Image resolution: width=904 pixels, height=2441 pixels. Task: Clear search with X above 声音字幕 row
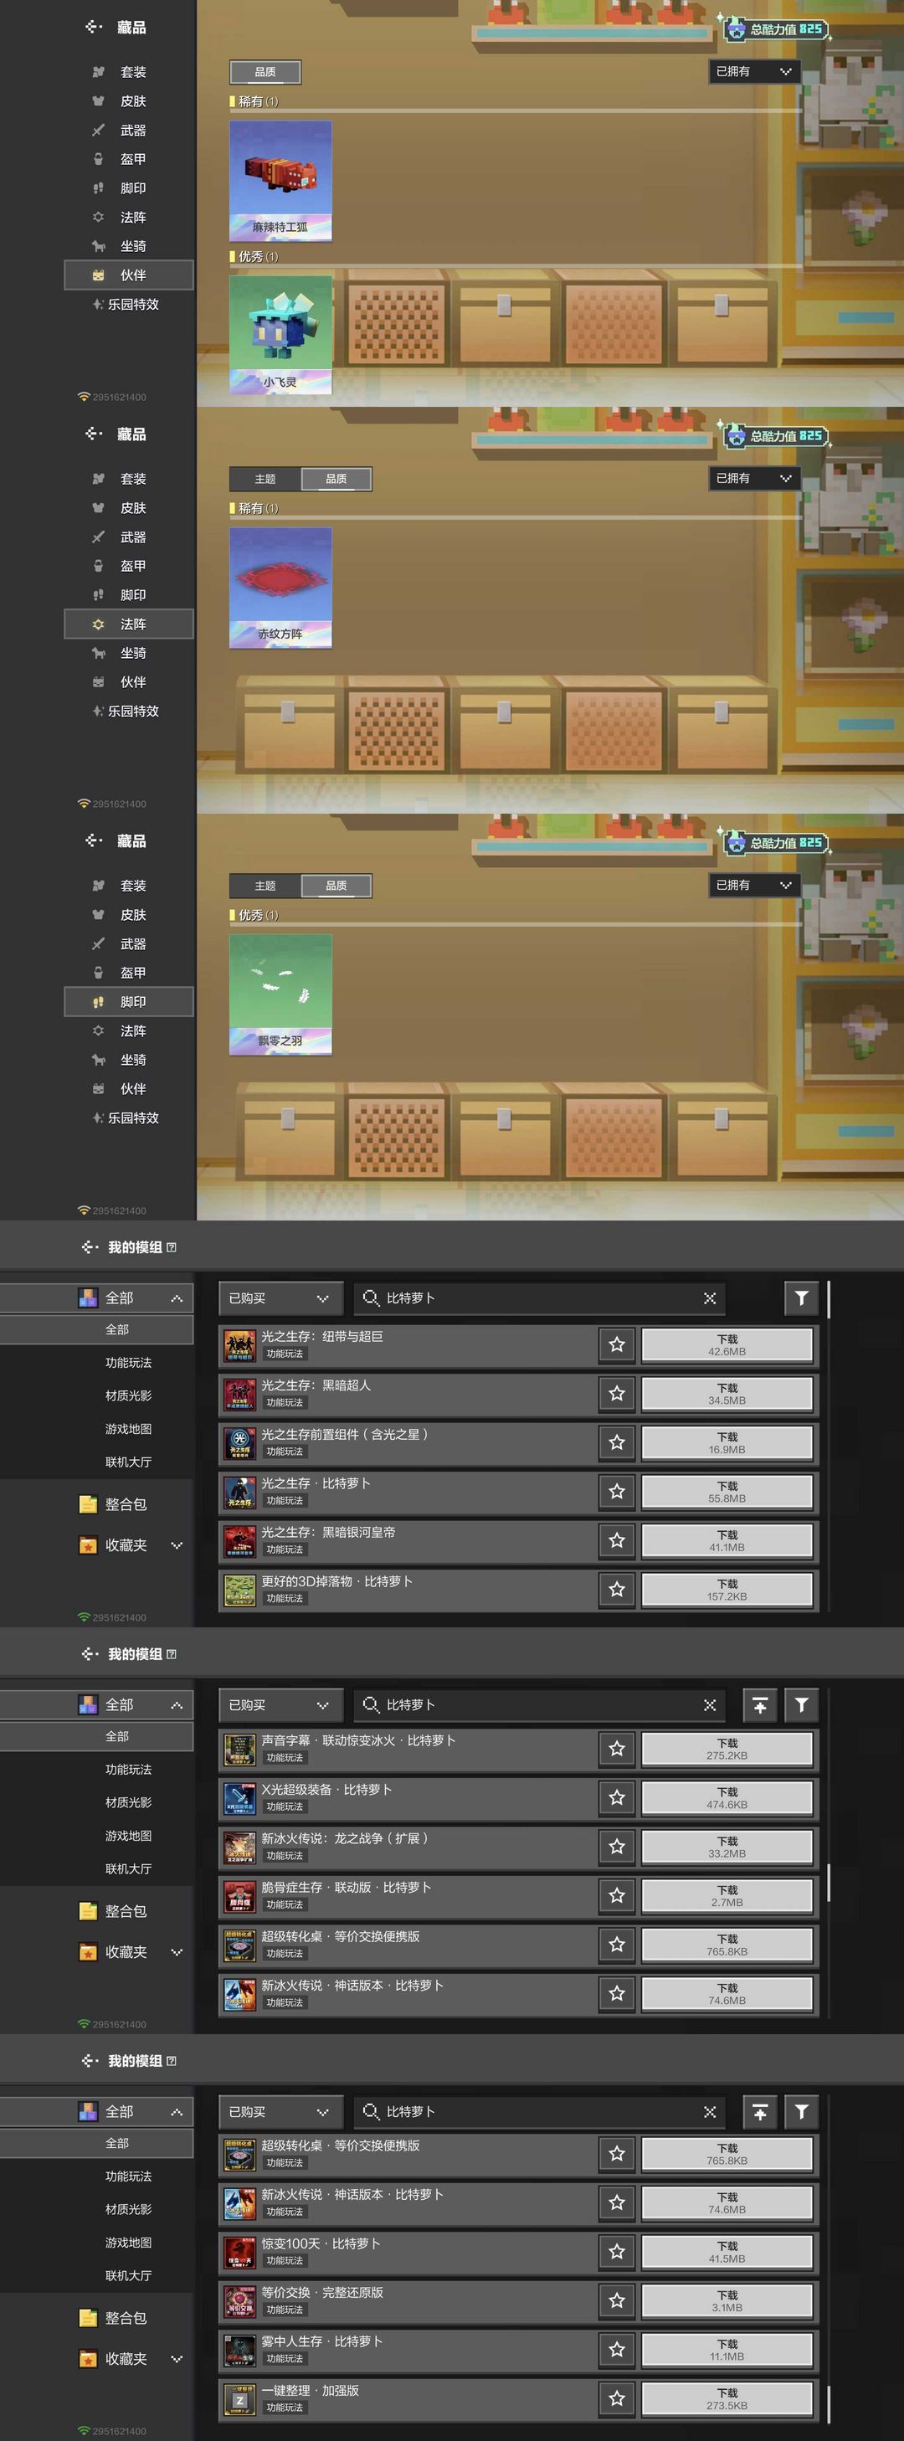(710, 1704)
